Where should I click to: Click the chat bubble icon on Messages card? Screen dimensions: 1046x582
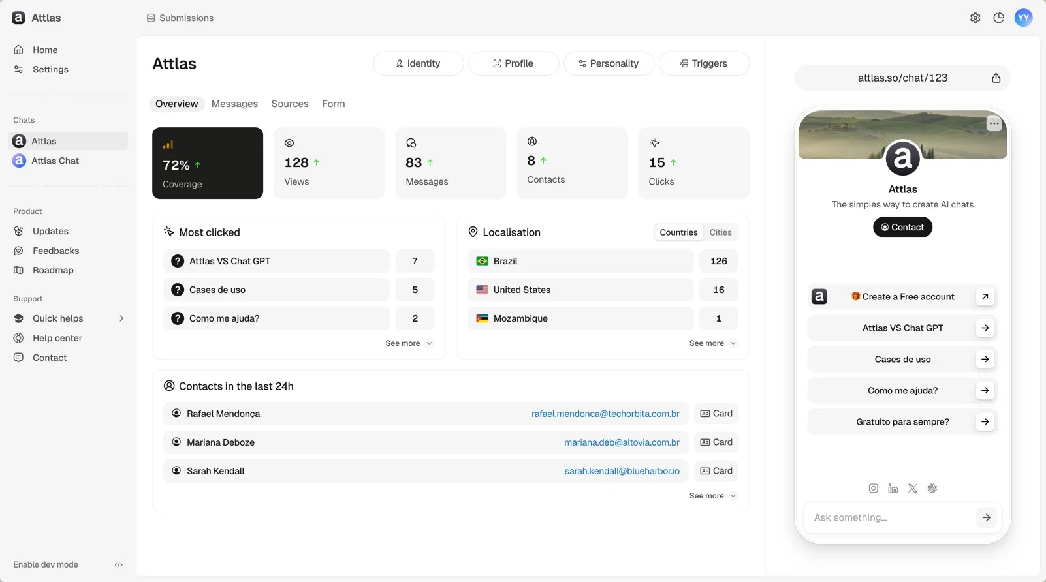click(411, 143)
